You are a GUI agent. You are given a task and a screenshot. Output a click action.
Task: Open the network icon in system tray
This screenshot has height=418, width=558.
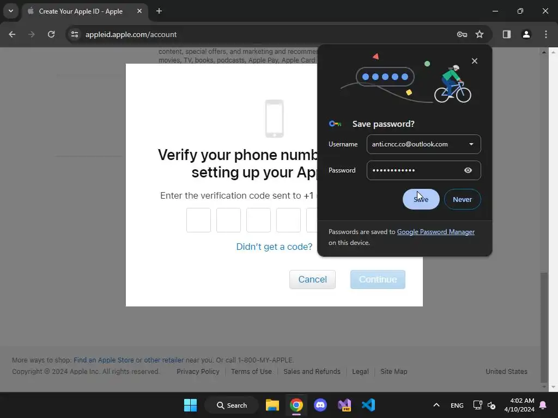tap(477, 405)
